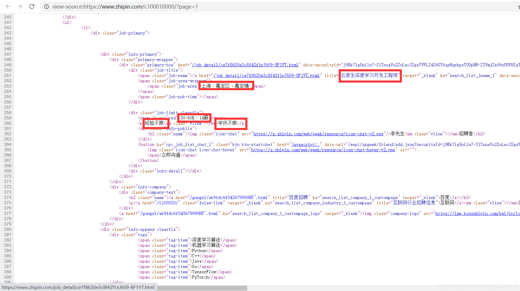Click the Java tag-item text
520x291 pixels.
tap(197, 261)
